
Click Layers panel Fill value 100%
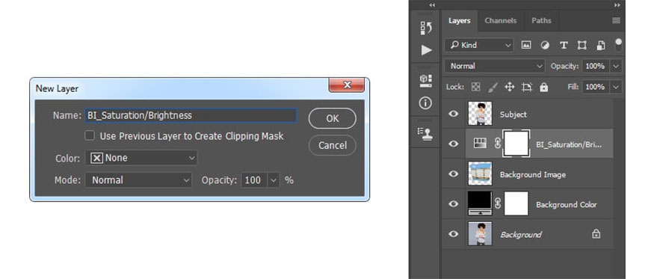click(x=596, y=87)
